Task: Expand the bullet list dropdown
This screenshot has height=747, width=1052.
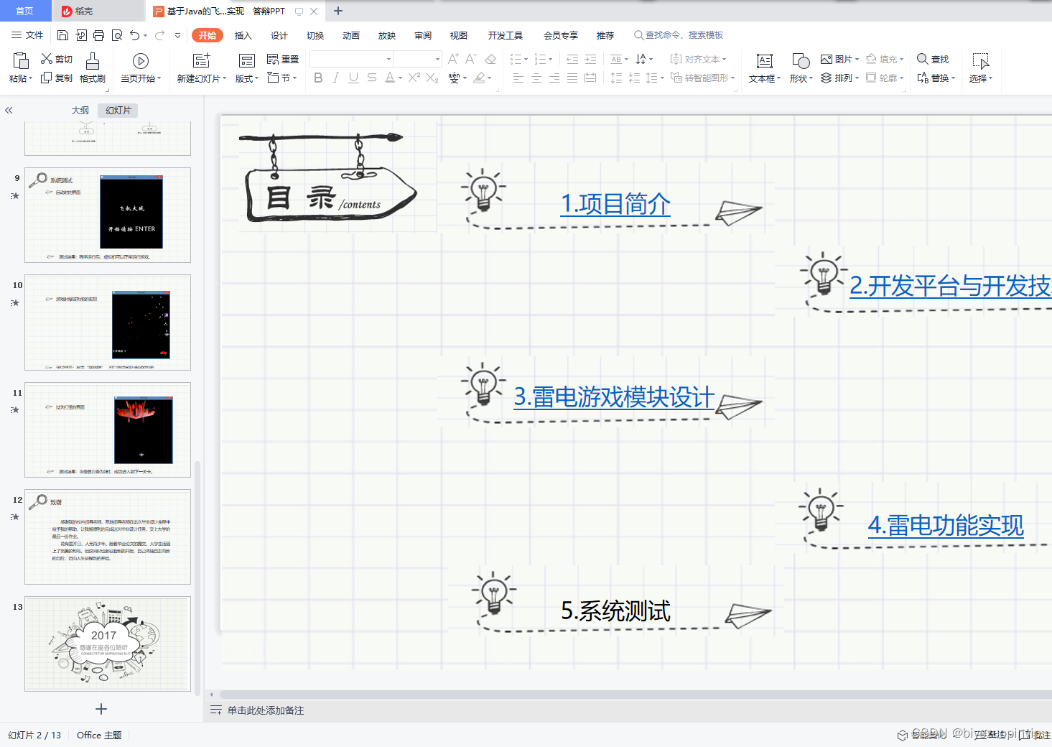Action: [526, 59]
